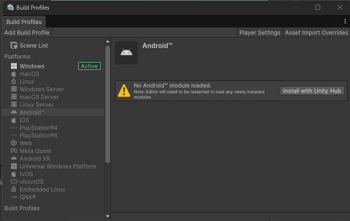Image resolution: width=350 pixels, height=221 pixels.
Task: Open the Add Build Profile menu
Action: pyautogui.click(x=27, y=33)
